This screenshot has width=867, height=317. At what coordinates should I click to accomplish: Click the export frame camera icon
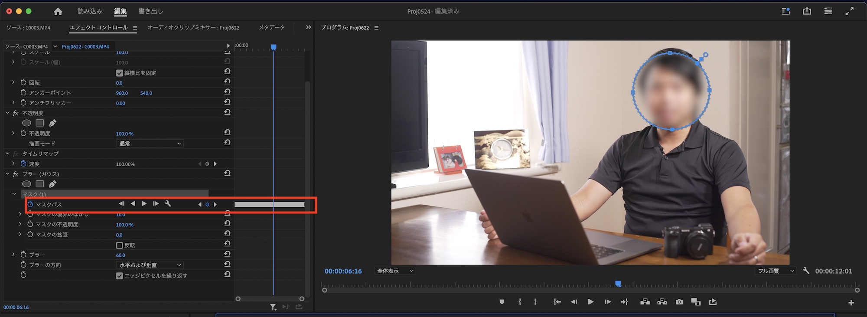[679, 302]
